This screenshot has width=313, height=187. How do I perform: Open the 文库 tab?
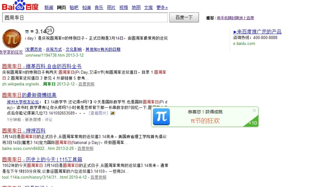coord(149,8)
